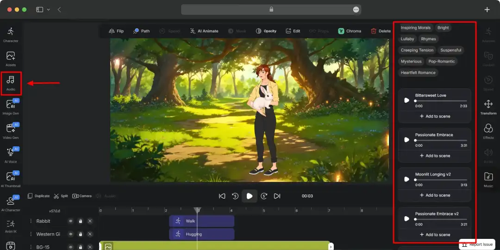Open the Video Gen AI tool
The width and height of the screenshot is (500, 250).
pyautogui.click(x=11, y=131)
